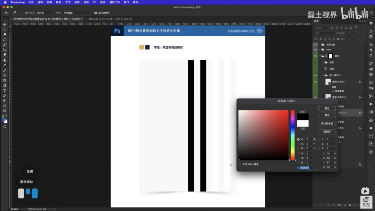Select the Clone Stamp tool
This screenshot has width=375, height=211.
(5, 60)
